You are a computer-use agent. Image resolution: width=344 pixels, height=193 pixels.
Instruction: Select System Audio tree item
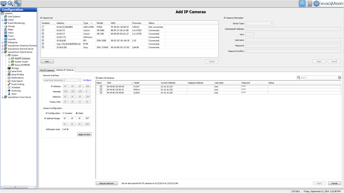[x=21, y=62]
